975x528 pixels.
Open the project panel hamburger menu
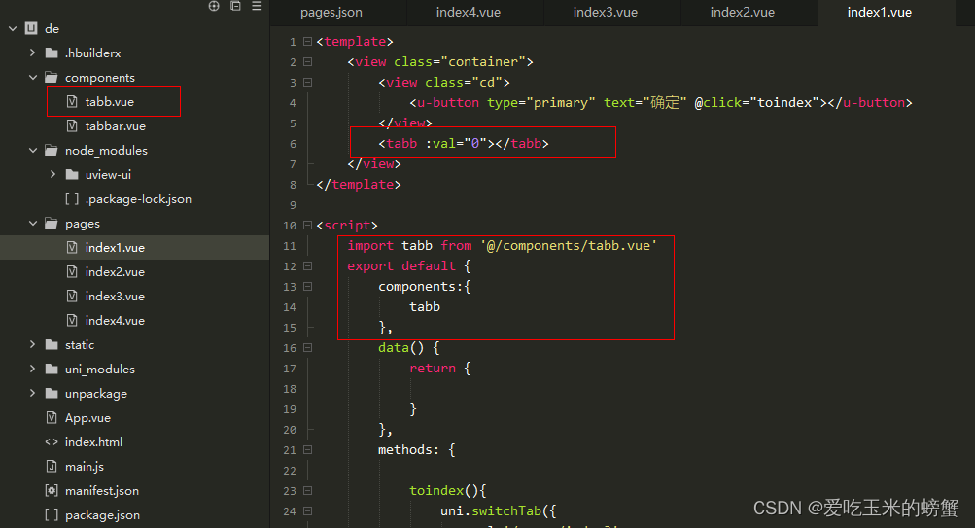(257, 6)
